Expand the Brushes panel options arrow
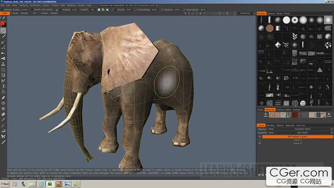This screenshot has width=334, height=188. (x=332, y=13)
